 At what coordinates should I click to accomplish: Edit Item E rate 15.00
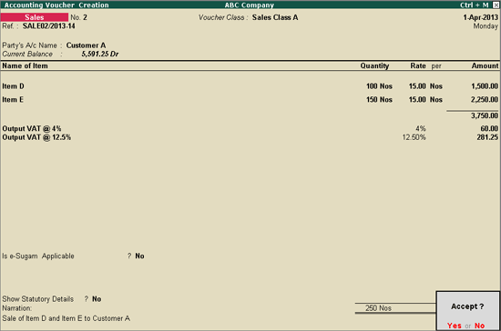(x=417, y=100)
